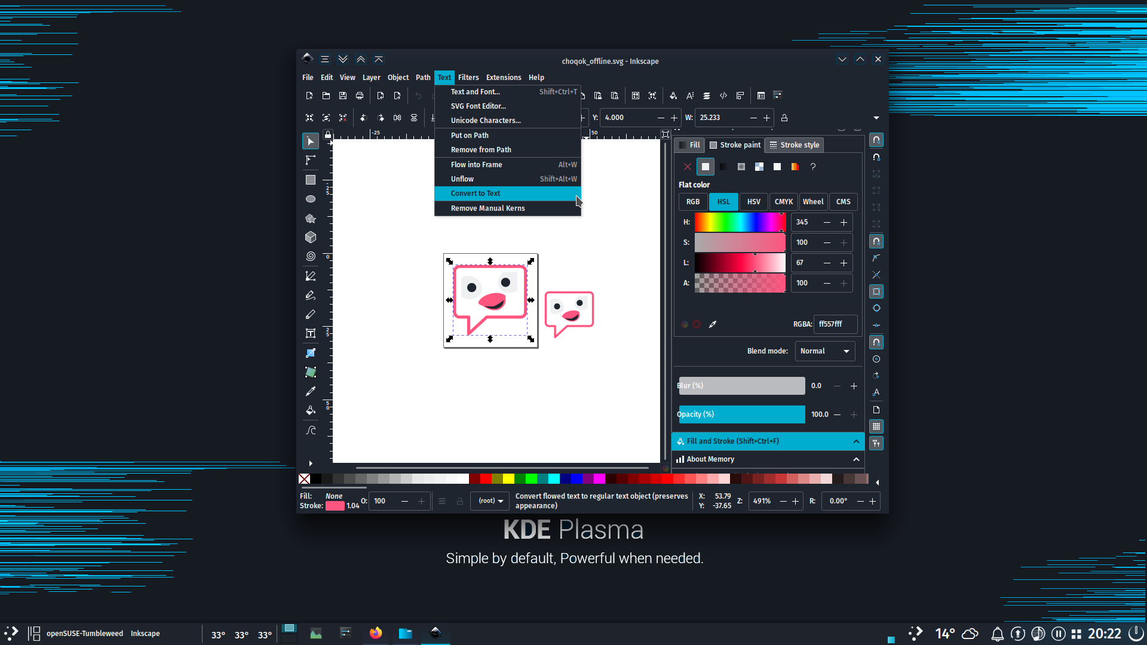Select the Ellipse tool
The width and height of the screenshot is (1147, 645).
point(310,199)
